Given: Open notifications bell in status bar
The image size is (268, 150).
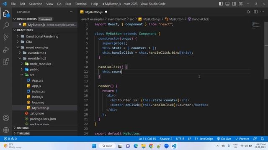Looking at the screenshot, I should point(263,139).
